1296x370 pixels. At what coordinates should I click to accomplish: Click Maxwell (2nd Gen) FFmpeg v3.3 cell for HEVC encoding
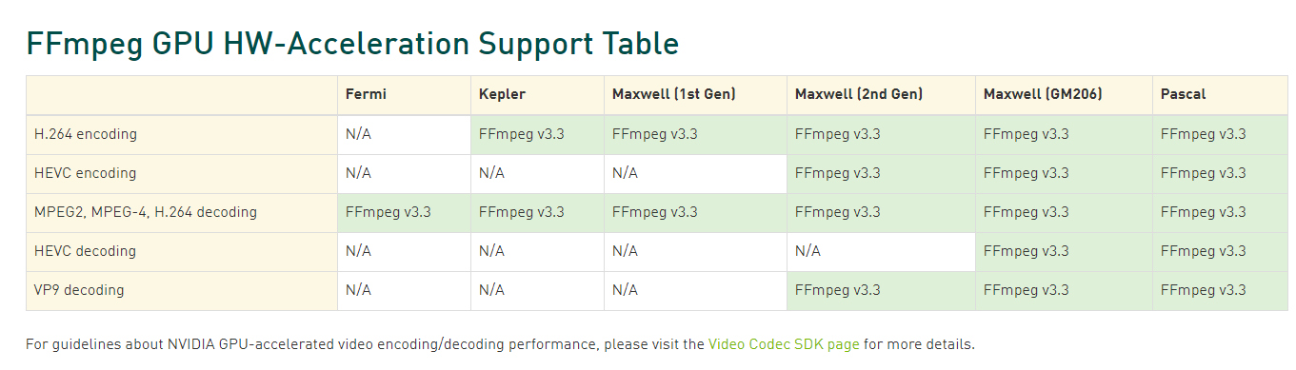(x=881, y=174)
